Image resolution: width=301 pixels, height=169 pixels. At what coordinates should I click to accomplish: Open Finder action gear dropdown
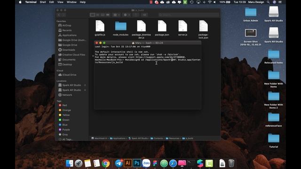pos(127,15)
